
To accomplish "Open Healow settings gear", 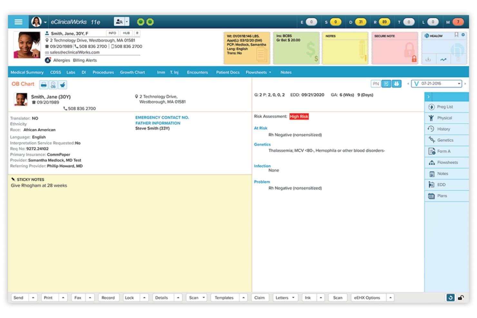I will click(x=463, y=35).
